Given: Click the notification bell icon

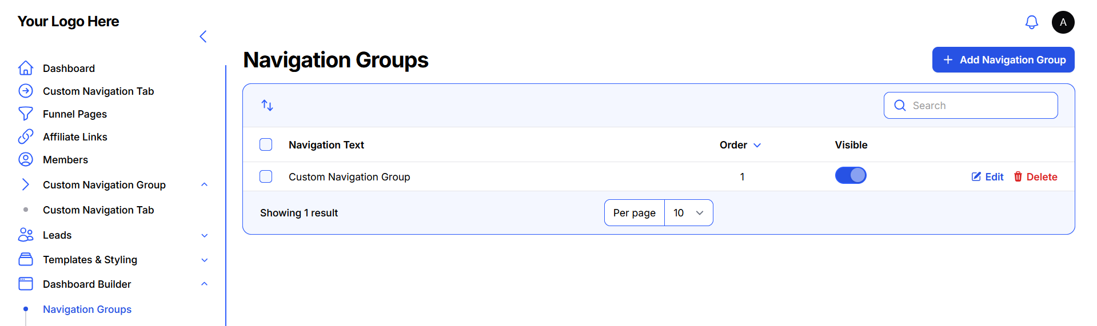Looking at the screenshot, I should tap(1031, 22).
